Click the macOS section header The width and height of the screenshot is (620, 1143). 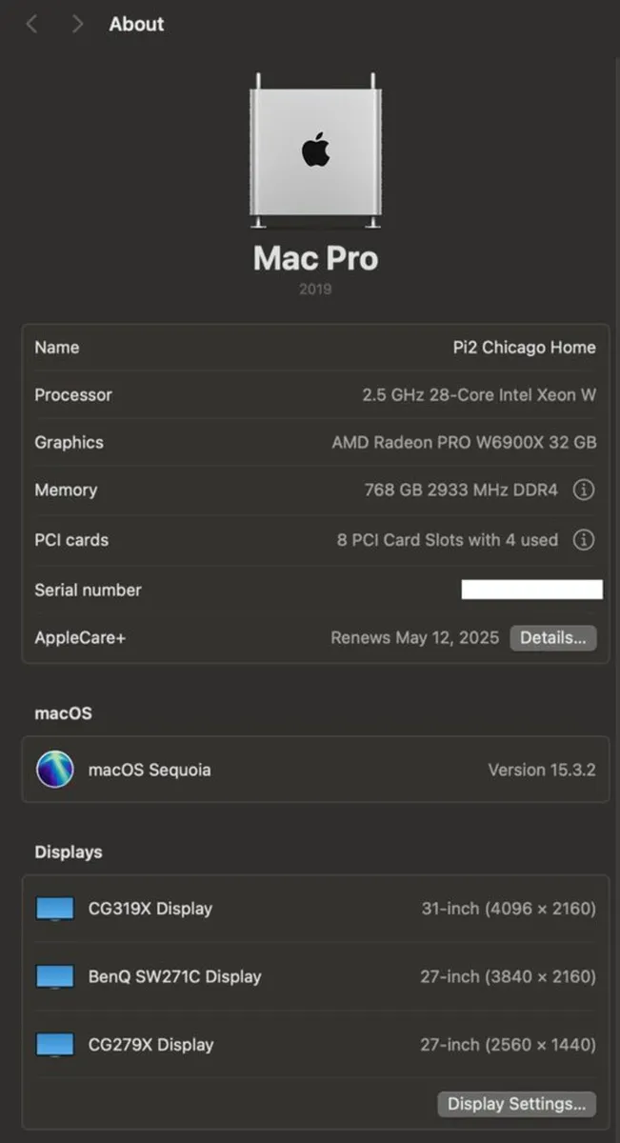[63, 712]
